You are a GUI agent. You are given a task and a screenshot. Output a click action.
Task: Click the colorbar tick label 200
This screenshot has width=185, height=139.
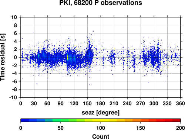click(x=181, y=128)
